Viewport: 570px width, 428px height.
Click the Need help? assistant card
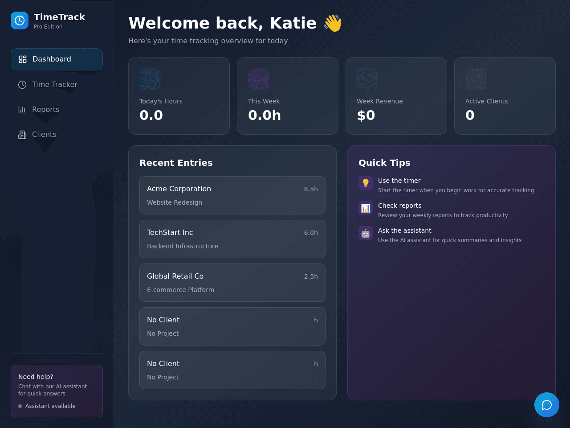point(57,391)
